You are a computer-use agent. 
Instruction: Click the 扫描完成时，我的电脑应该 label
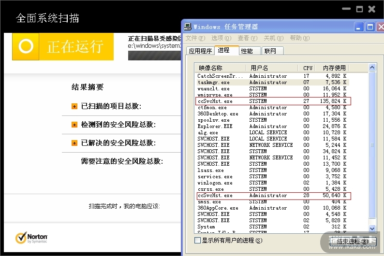[x=124, y=206]
